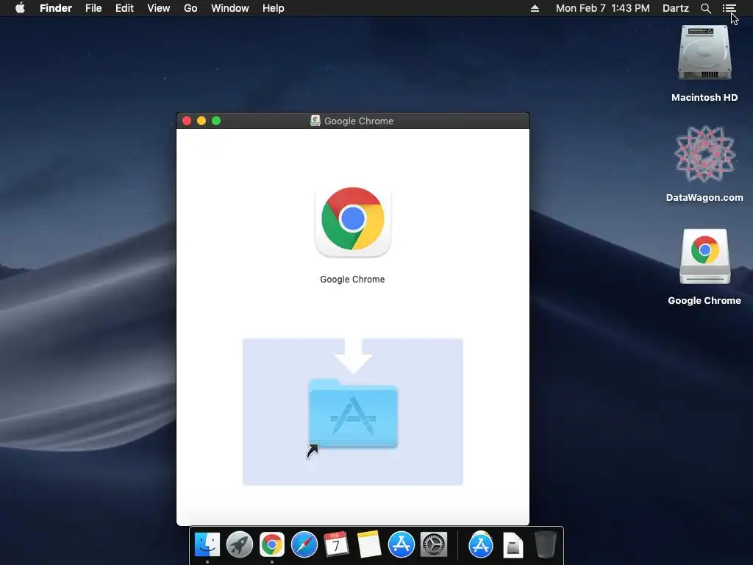753x565 pixels.
Task: Open the Apple menu
Action: [20, 8]
